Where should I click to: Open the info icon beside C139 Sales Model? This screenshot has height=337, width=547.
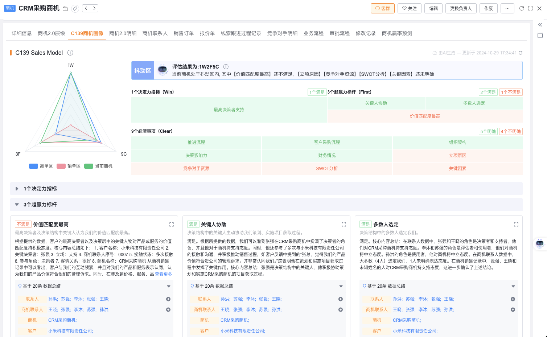click(x=70, y=53)
